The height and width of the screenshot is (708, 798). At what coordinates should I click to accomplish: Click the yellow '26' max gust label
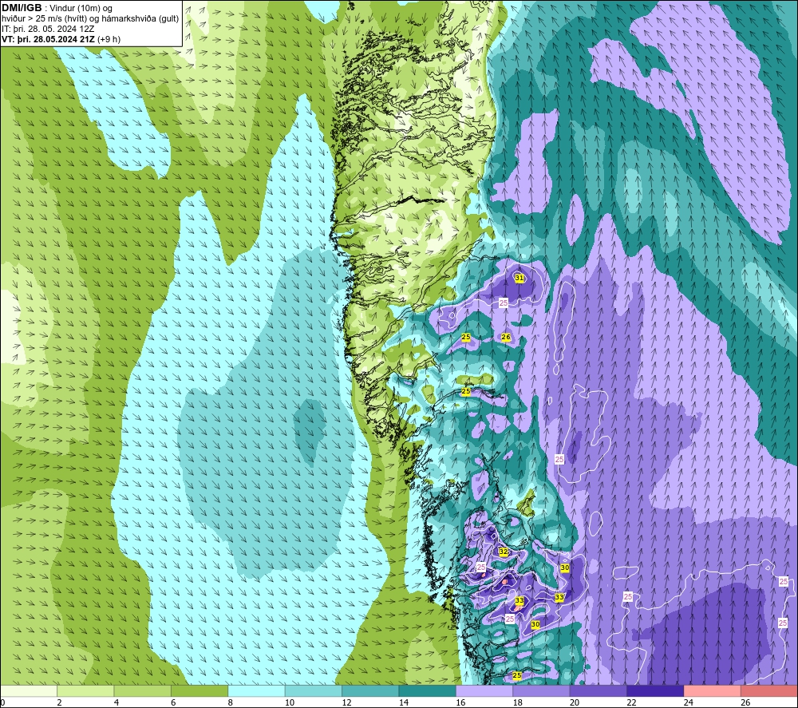tap(506, 337)
